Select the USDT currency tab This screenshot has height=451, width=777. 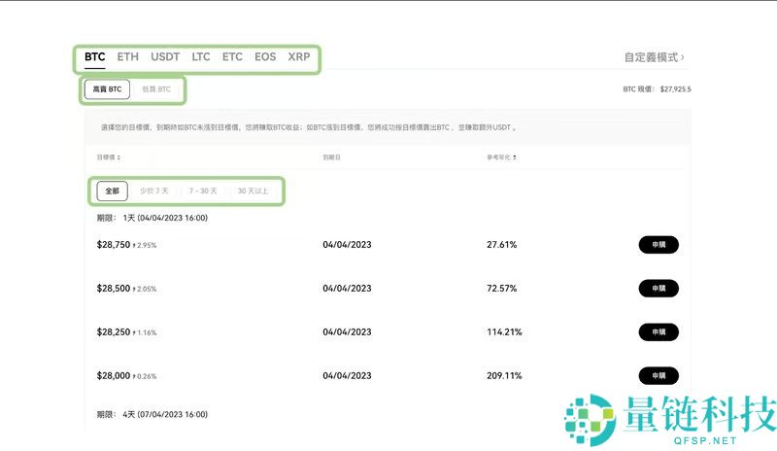pyautogui.click(x=165, y=56)
